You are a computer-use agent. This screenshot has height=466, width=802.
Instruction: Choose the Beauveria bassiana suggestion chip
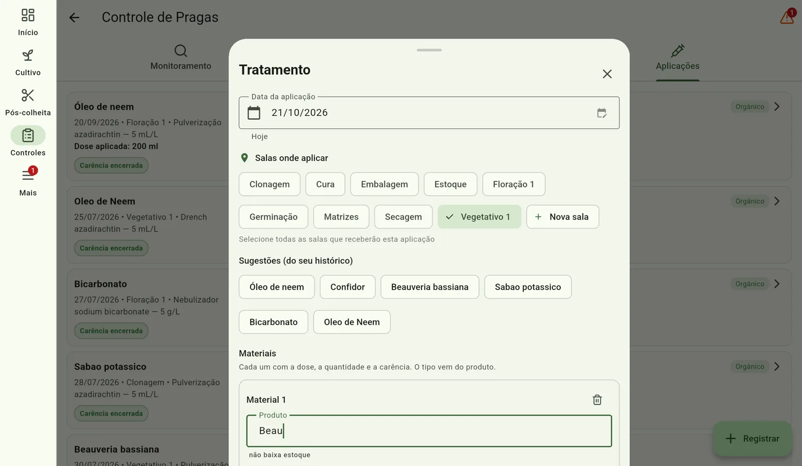[x=430, y=287]
